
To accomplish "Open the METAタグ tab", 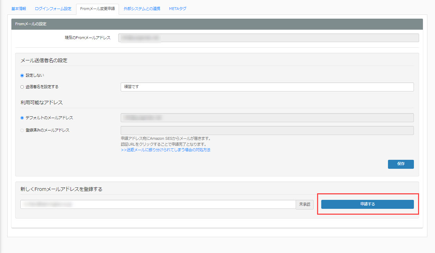I will 178,9.
